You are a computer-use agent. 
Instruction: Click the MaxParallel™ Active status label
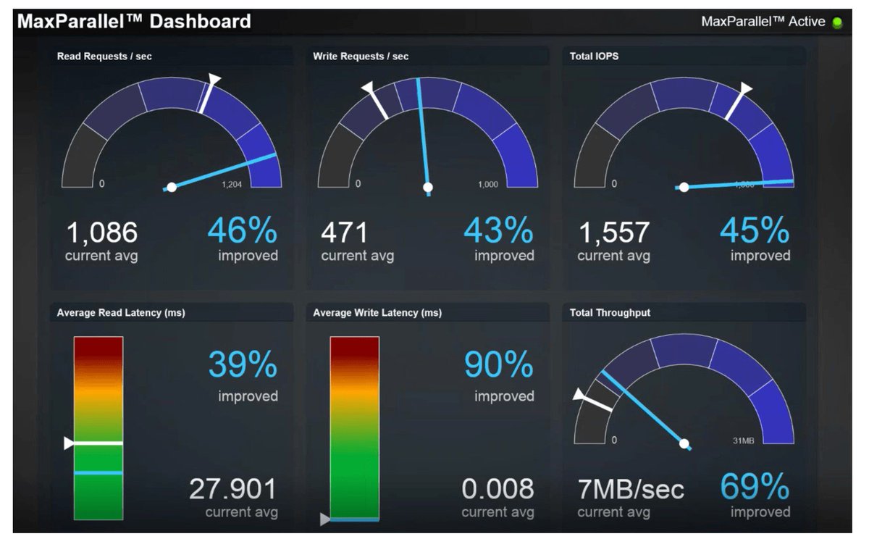coord(763,22)
